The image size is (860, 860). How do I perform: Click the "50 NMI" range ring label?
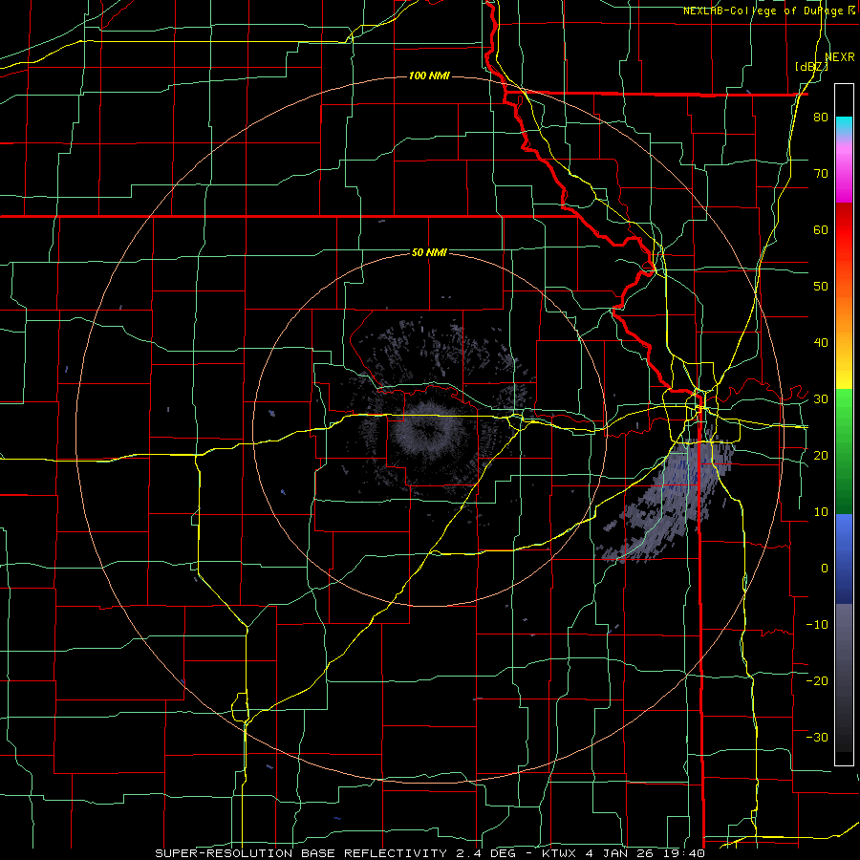point(429,252)
